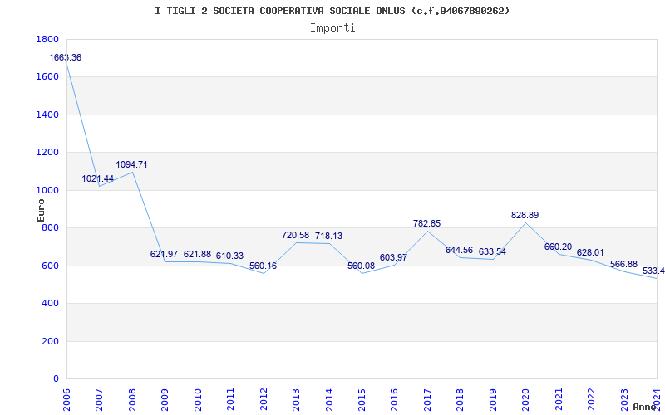
Task: Pick the 720.58 value label for 2013
Action: (x=295, y=236)
